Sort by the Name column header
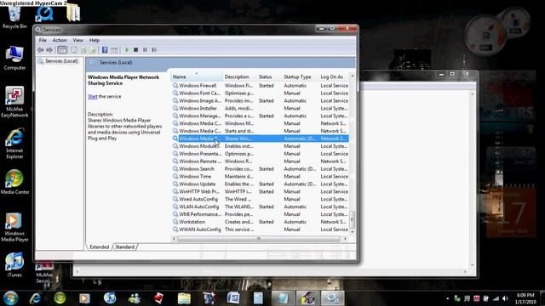This screenshot has height=306, width=545. click(197, 76)
